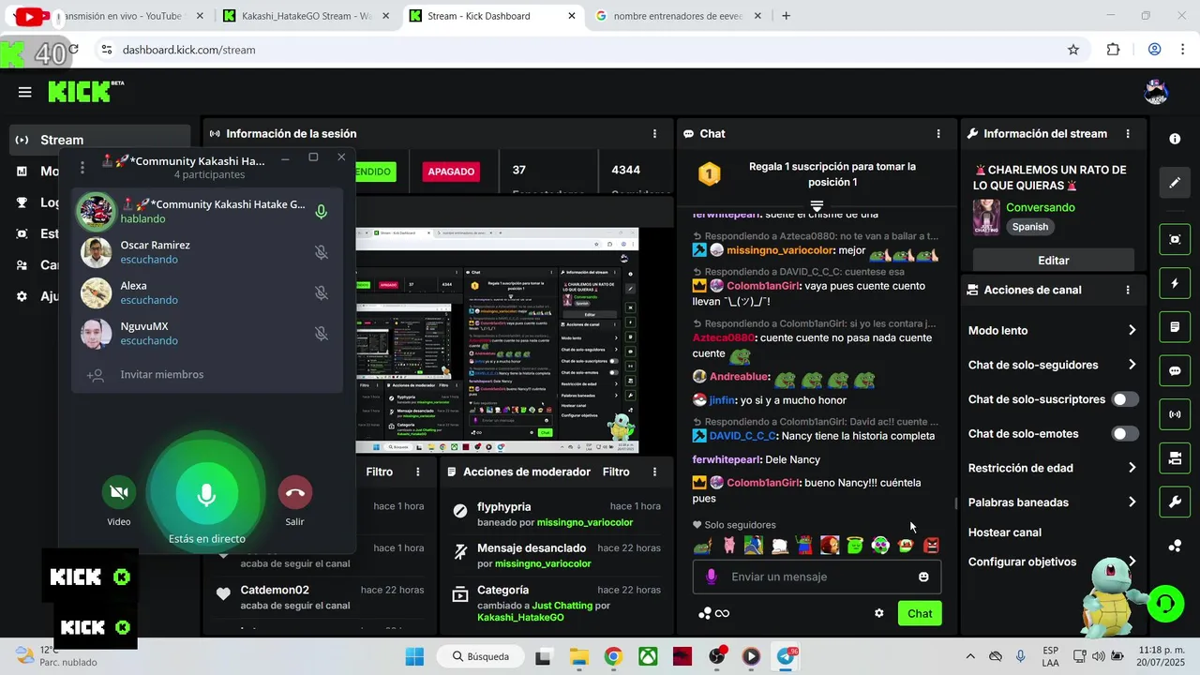Viewport: 1200px width, 675px height.
Task: Open the info icon in right sidebar
Action: 1175,139
